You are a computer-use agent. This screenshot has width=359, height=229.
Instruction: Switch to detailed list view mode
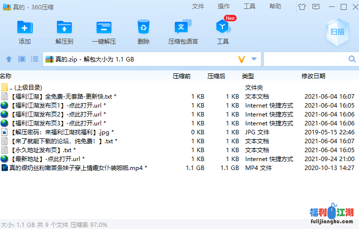(x=35, y=59)
